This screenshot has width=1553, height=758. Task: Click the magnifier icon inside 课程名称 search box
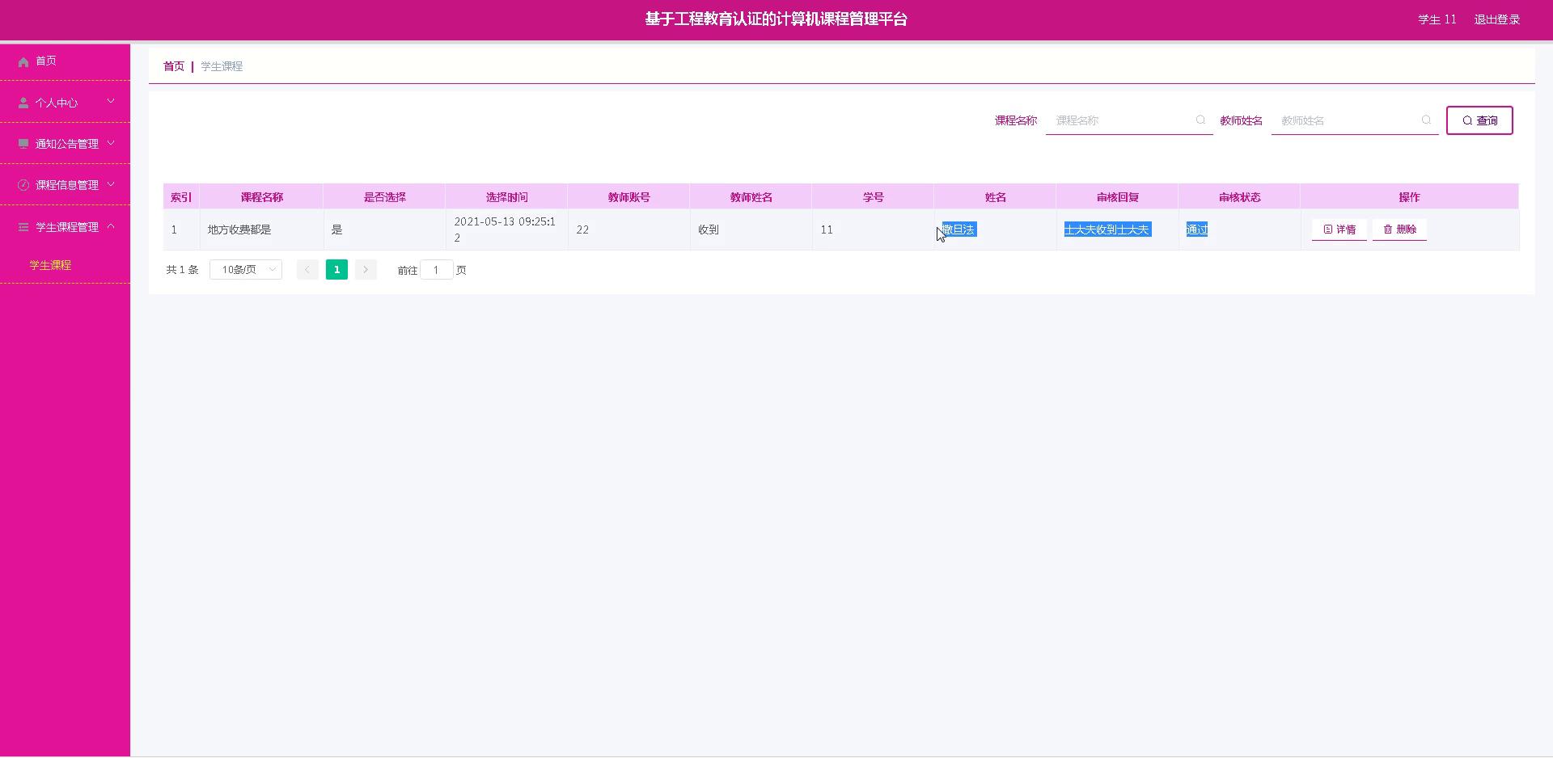(1200, 120)
